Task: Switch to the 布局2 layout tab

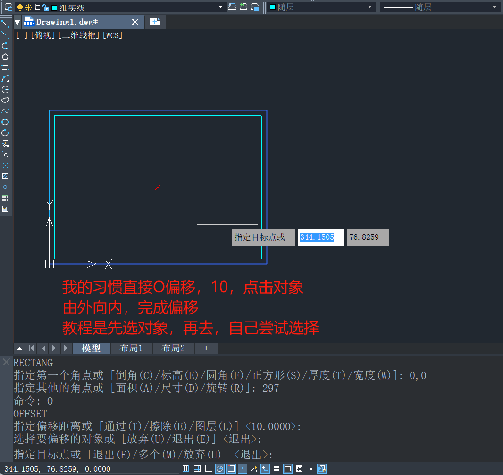Action: [173, 348]
